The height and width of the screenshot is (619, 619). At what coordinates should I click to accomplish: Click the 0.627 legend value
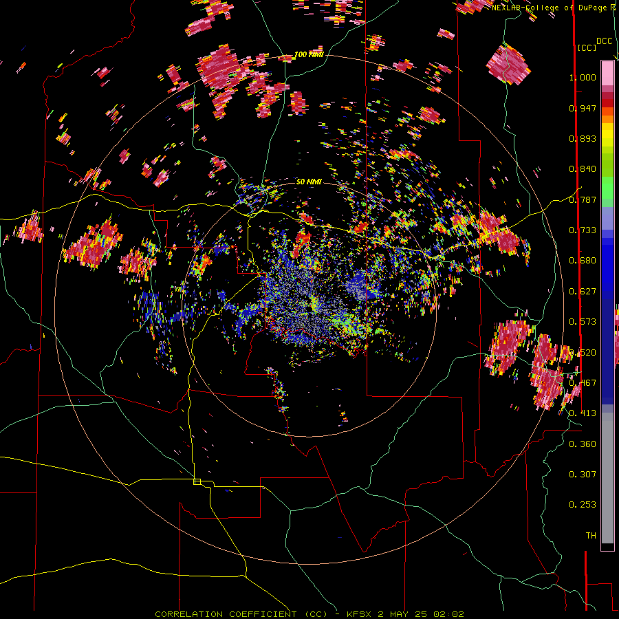[x=583, y=292]
